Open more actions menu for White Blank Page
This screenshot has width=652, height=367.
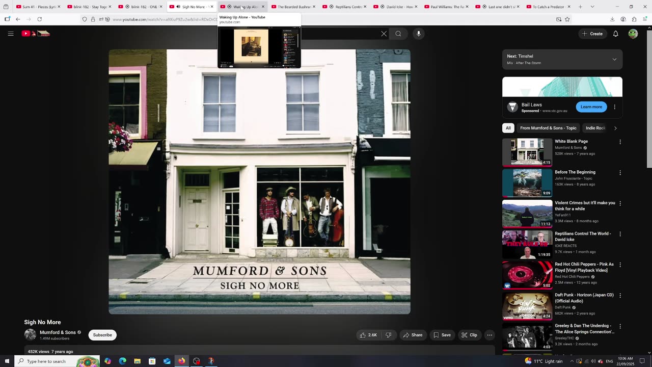620,142
